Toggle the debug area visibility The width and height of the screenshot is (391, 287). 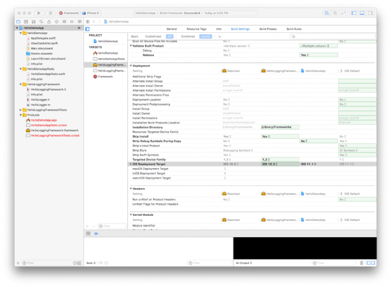362,13
